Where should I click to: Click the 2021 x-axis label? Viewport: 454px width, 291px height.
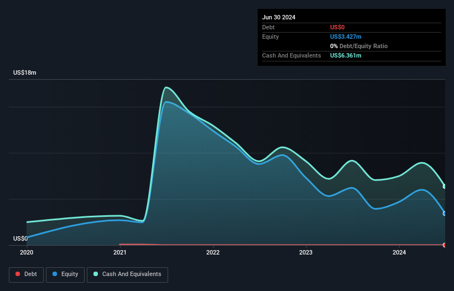120,252
